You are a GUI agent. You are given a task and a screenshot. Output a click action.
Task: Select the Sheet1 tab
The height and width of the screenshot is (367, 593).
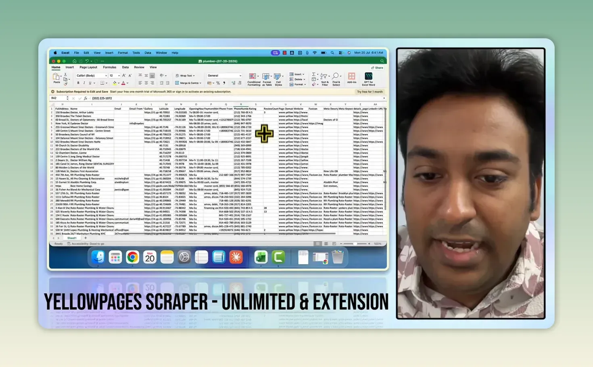point(72,238)
